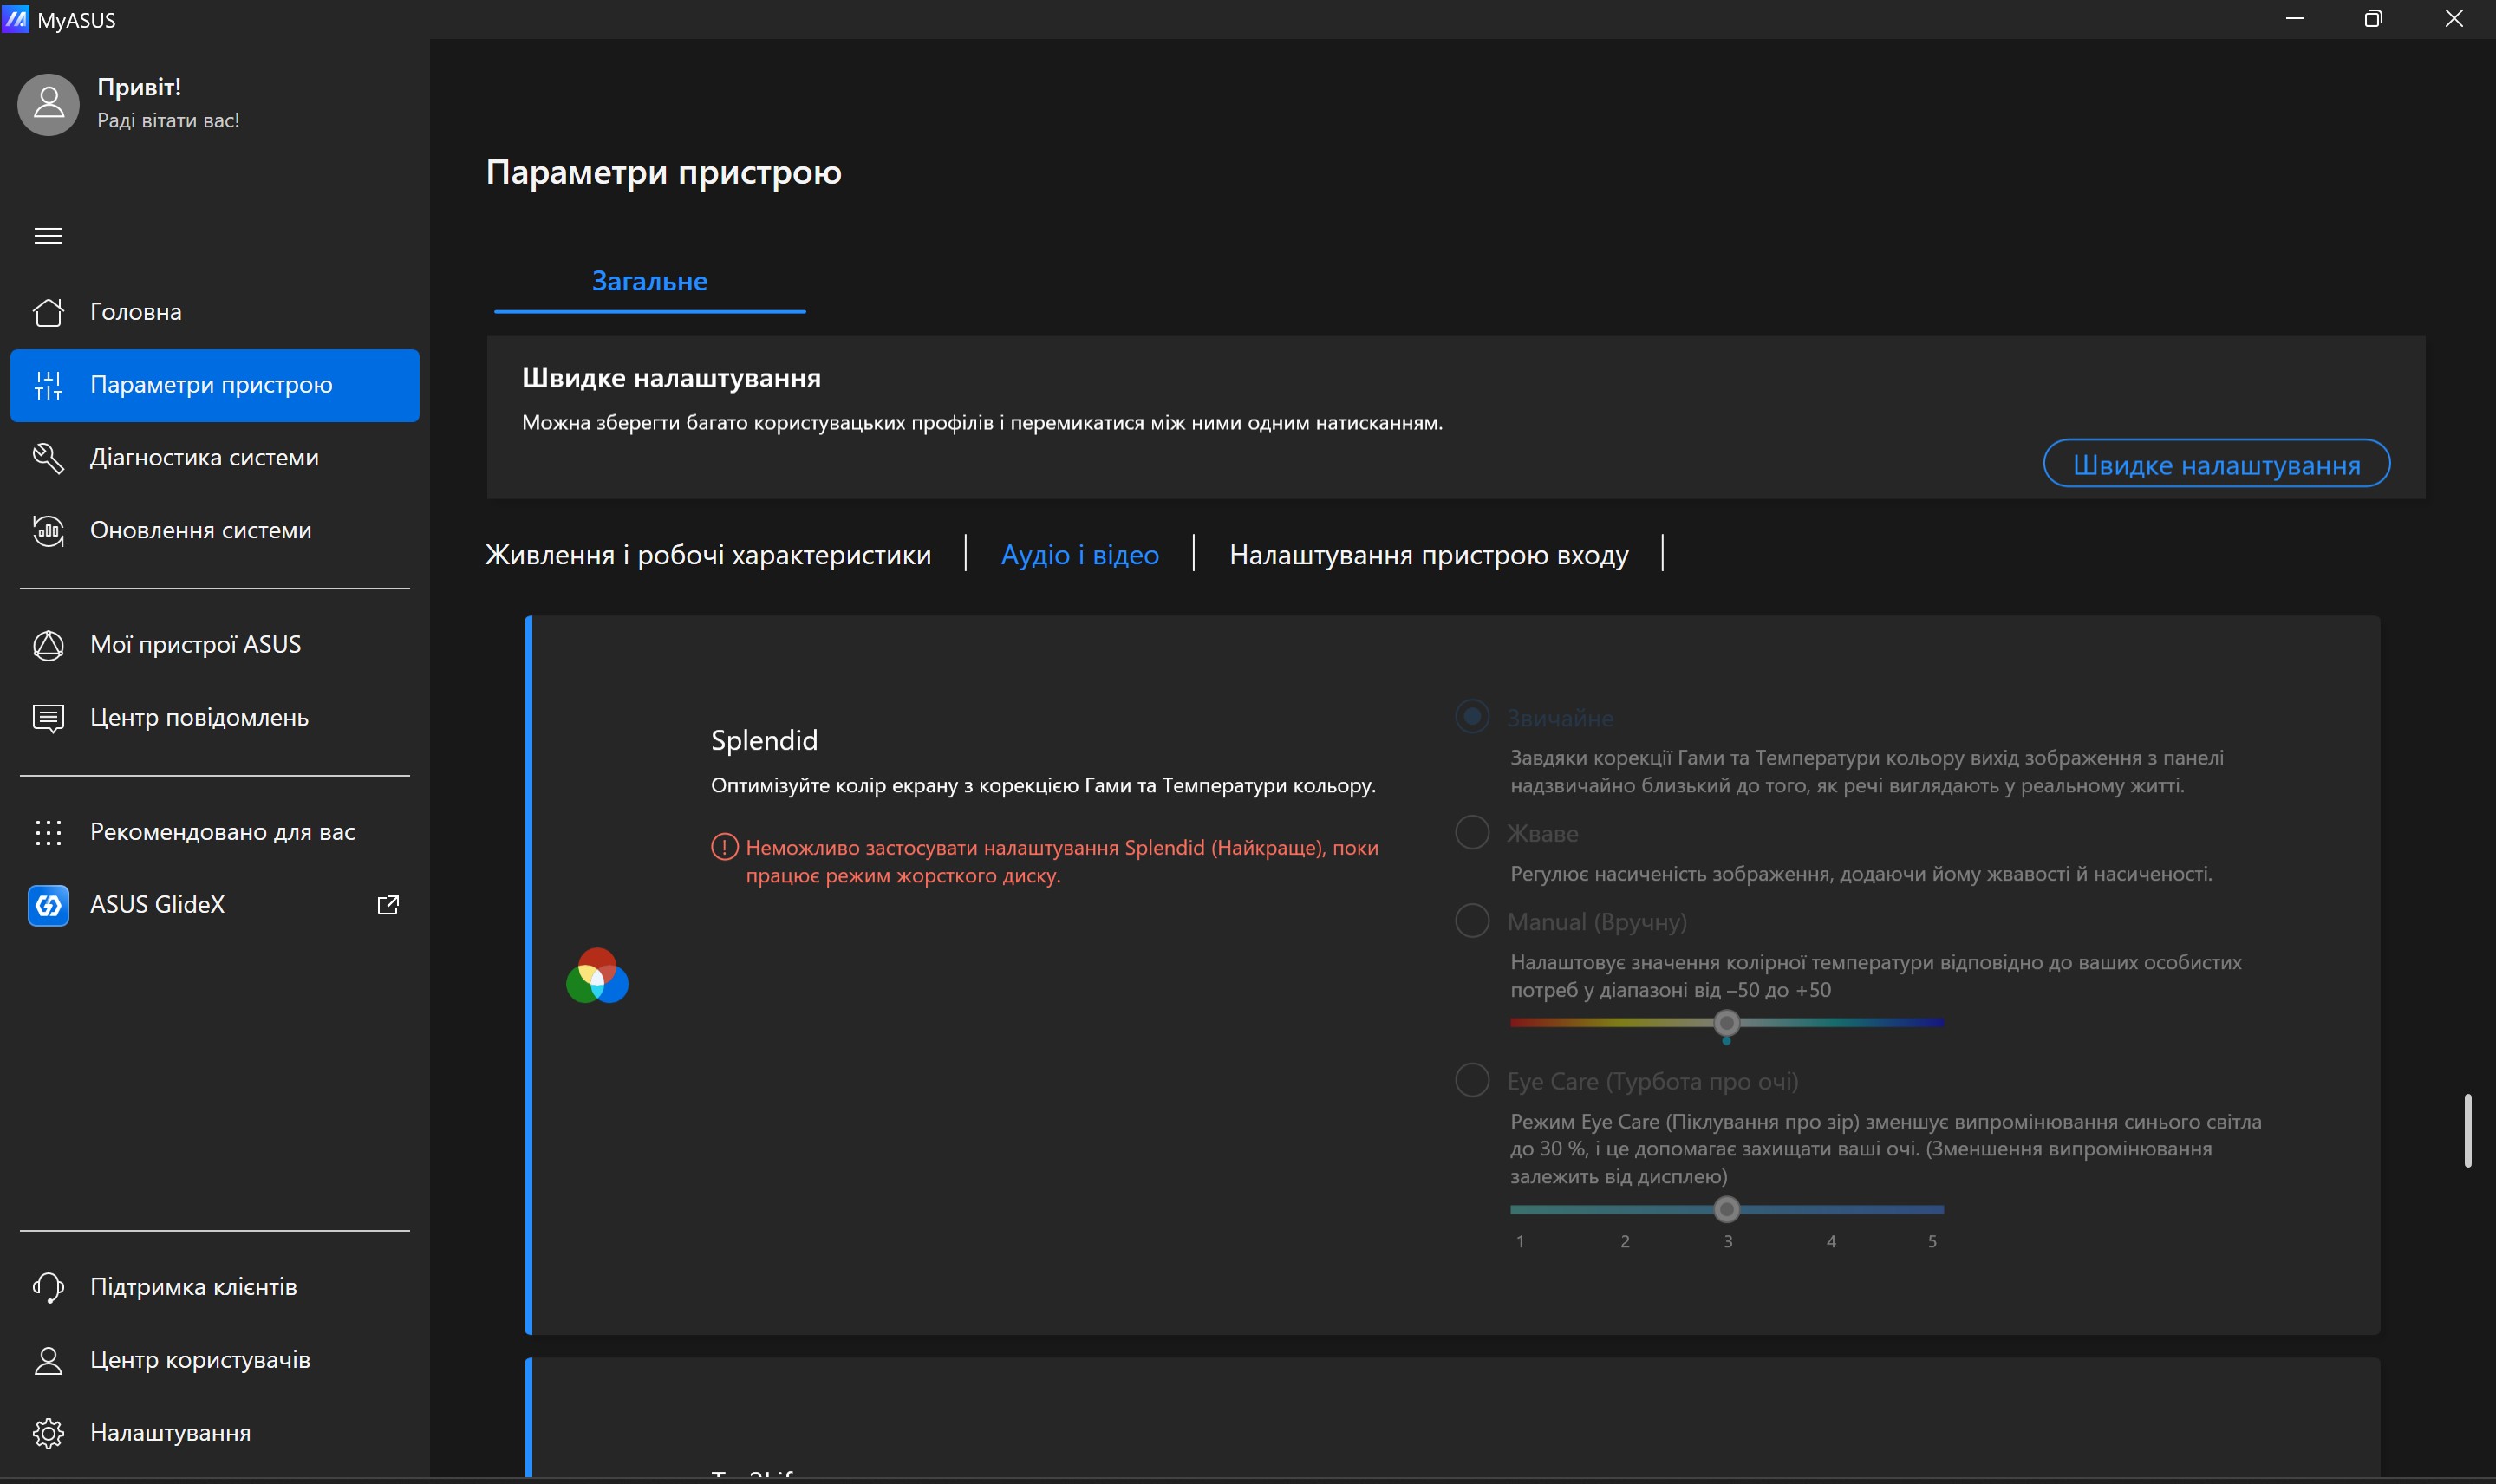The image size is (2496, 1484).
Task: Open Підтримка клієнтів headset icon
Action: pyautogui.click(x=48, y=1287)
